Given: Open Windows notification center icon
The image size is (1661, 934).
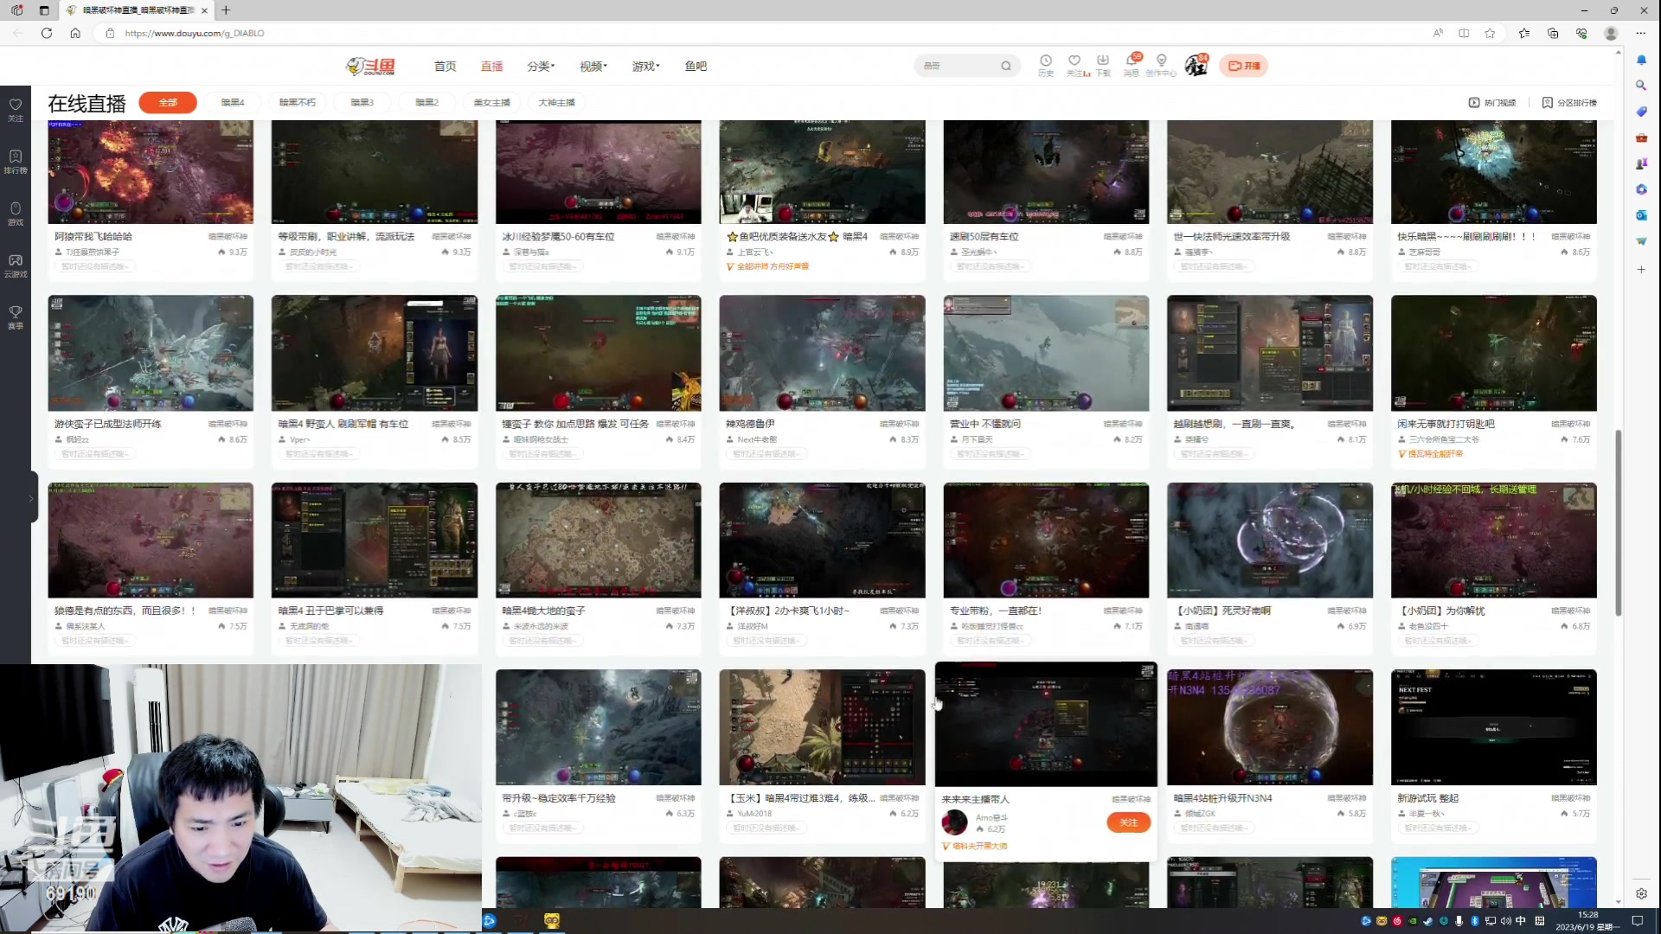Looking at the screenshot, I should point(1637,921).
